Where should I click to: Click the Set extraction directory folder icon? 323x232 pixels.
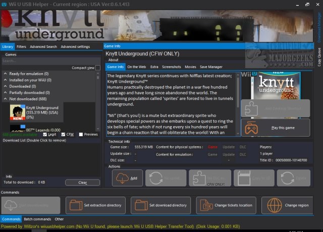tap(76, 206)
